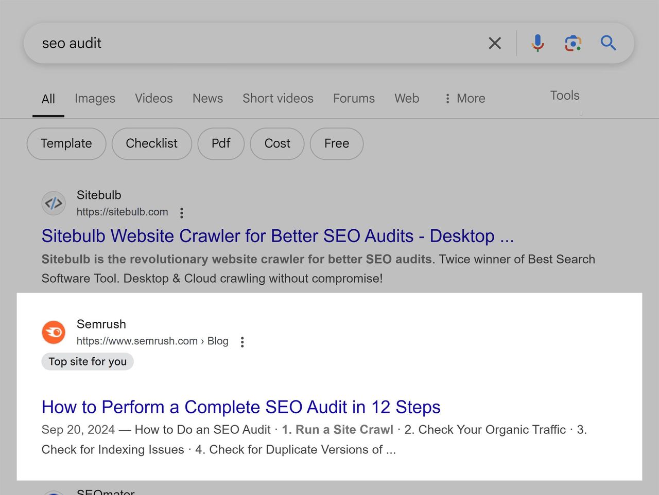Open the Tools filter options
This screenshot has width=659, height=495.
tap(565, 96)
